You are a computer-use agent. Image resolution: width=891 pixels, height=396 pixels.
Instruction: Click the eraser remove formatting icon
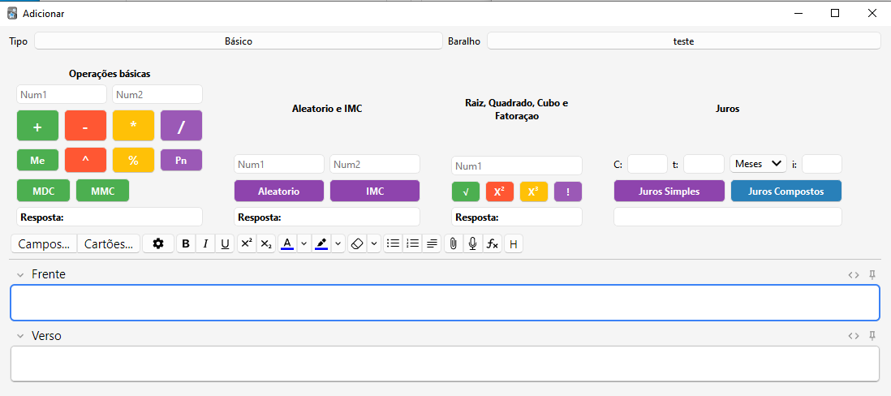357,243
